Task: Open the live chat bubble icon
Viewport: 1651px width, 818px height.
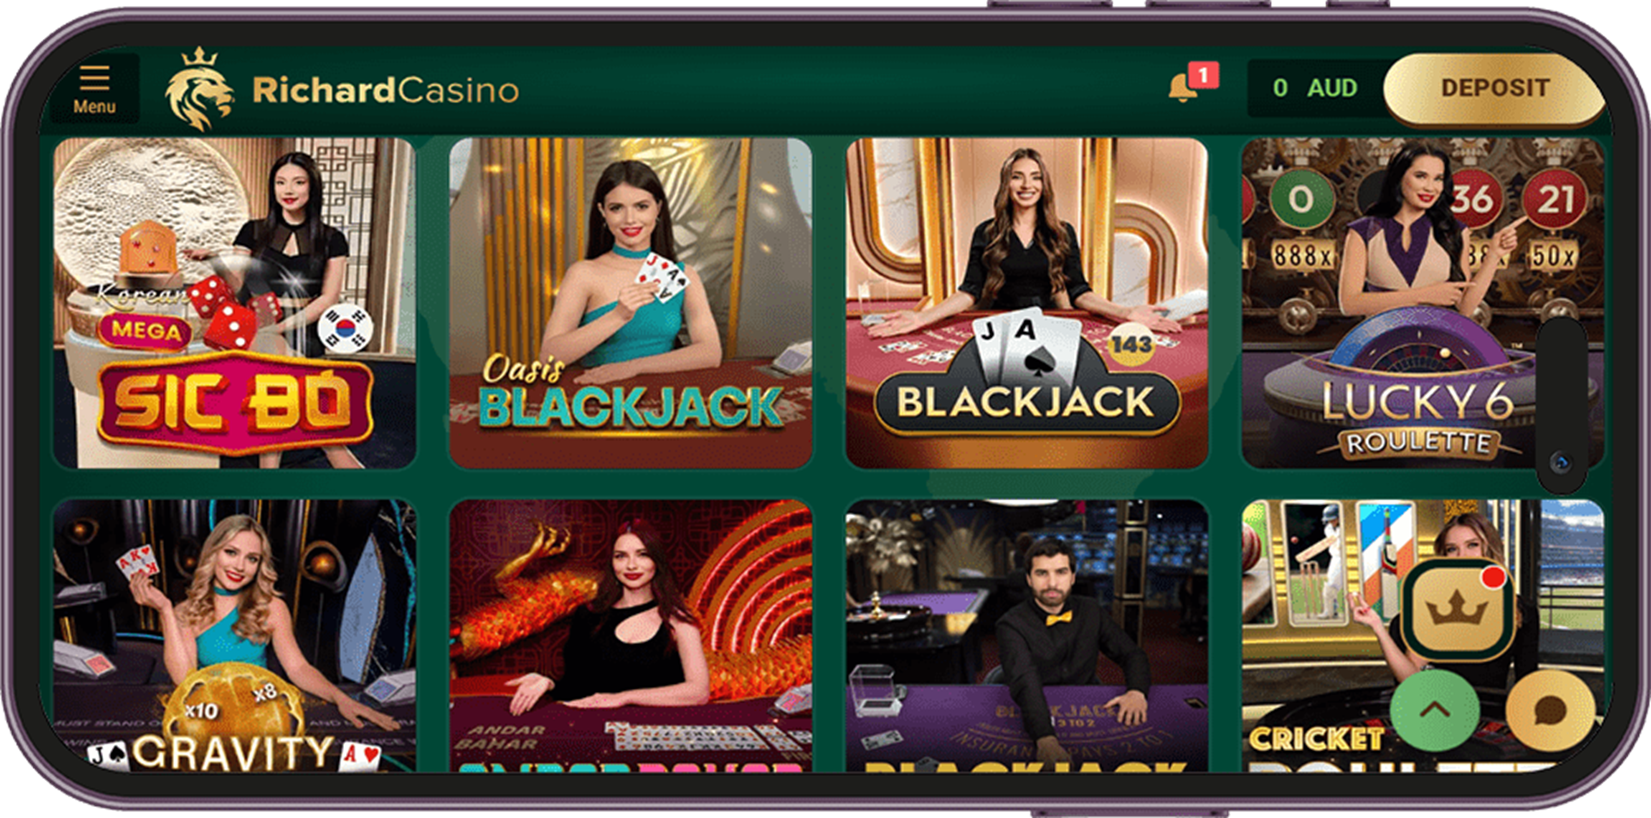Action: (x=1550, y=709)
